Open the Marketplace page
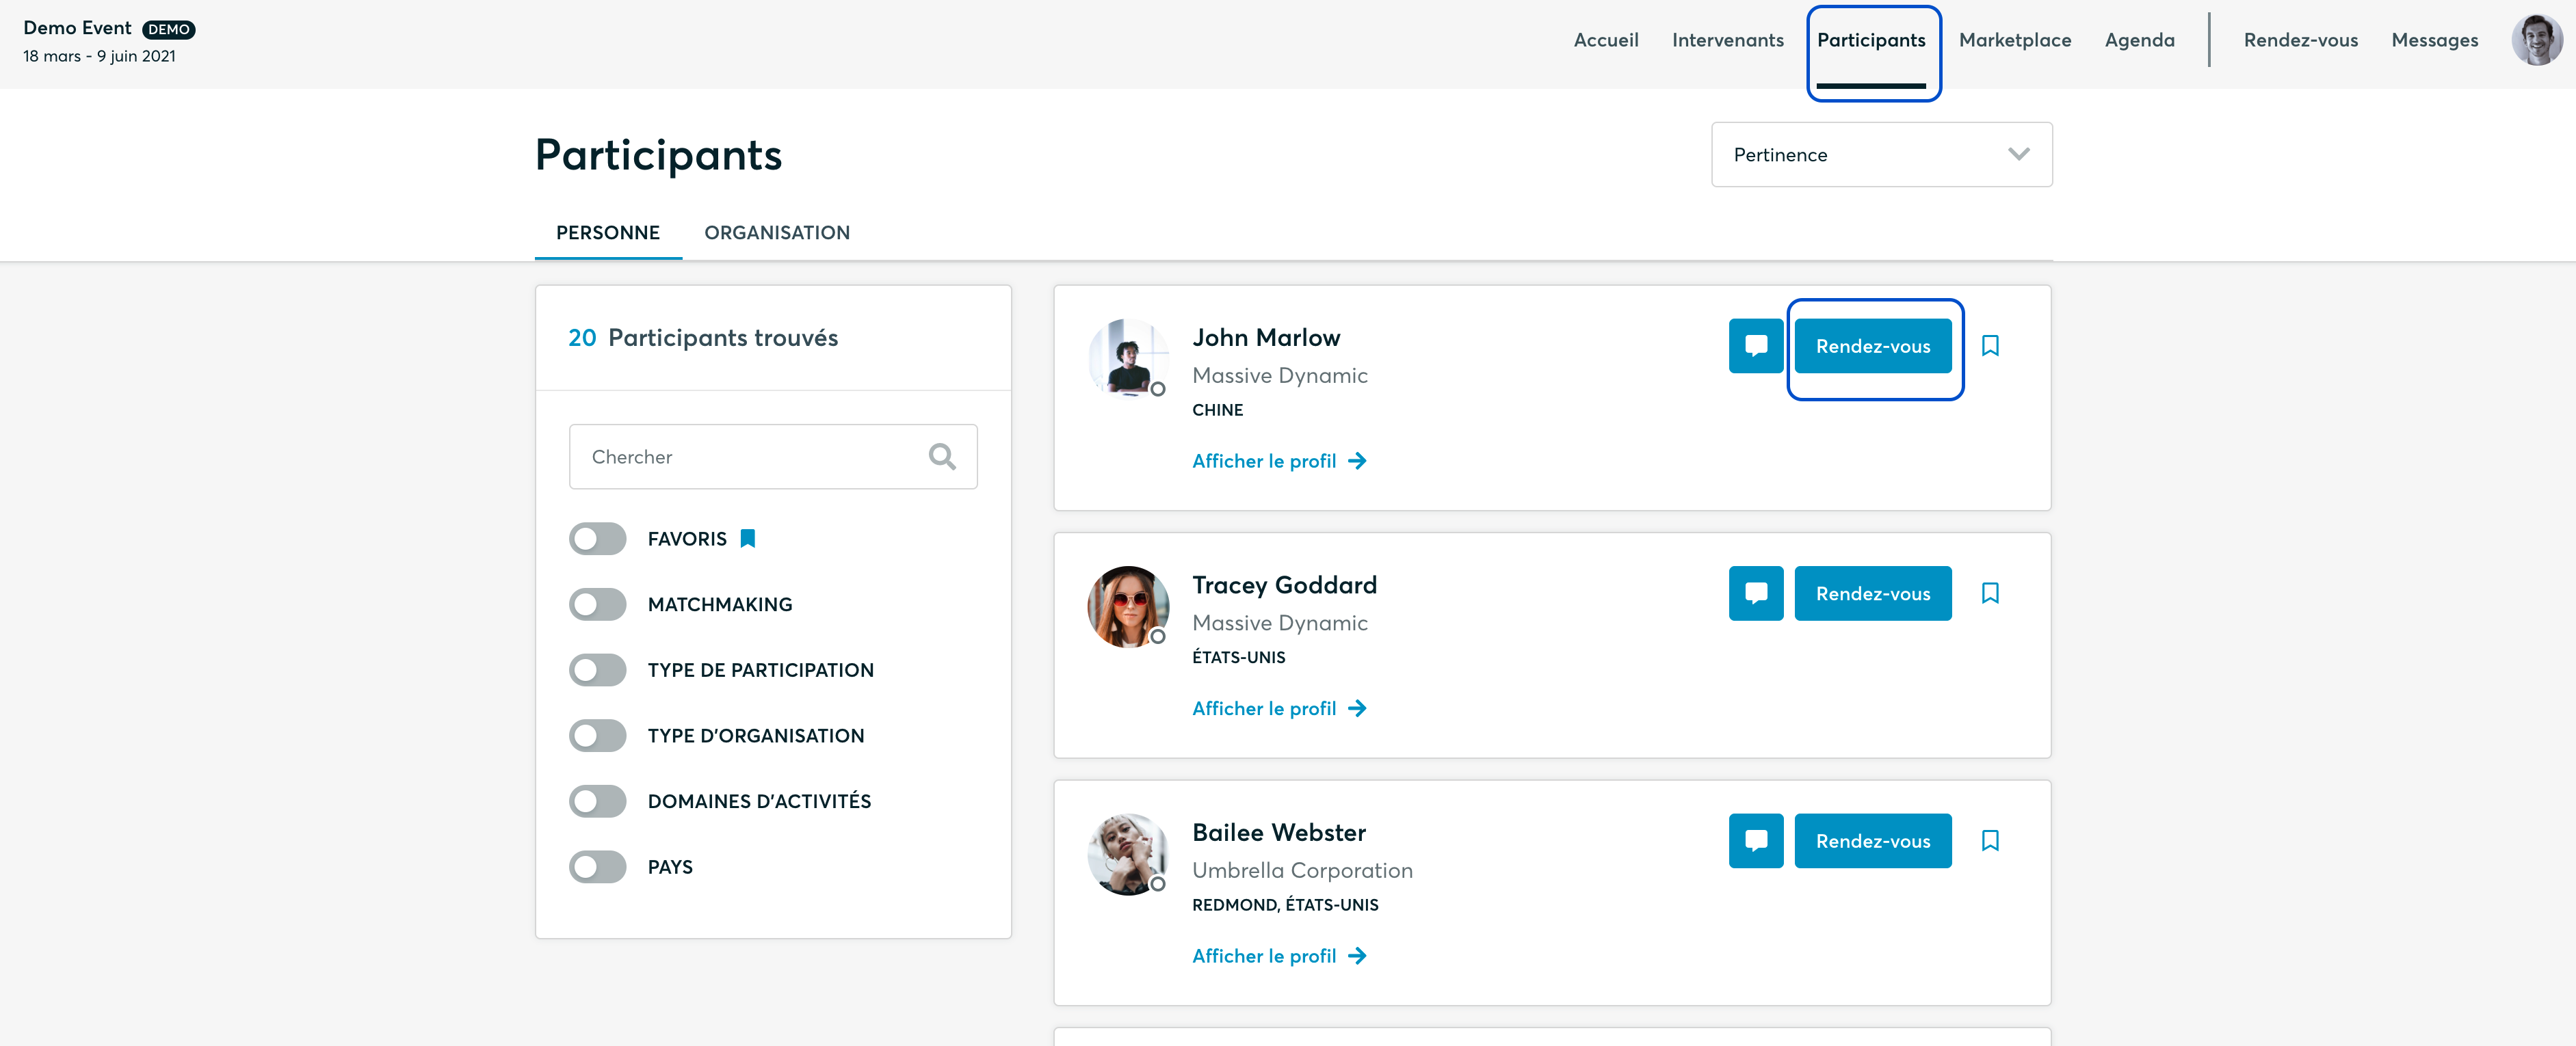This screenshot has height=1046, width=2576. (x=2014, y=40)
